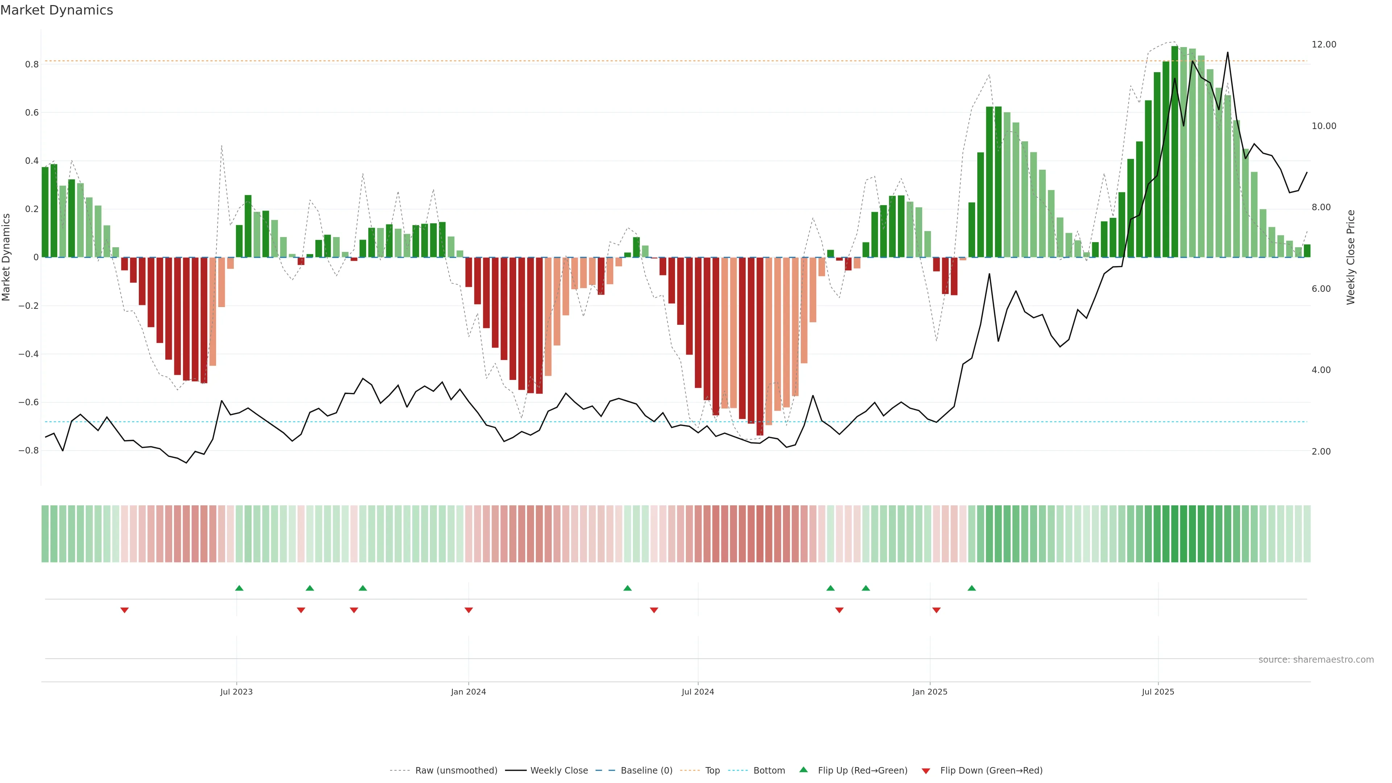The height and width of the screenshot is (783, 1392).
Task: Toggle the Baseline (0) legend entry
Action: pyautogui.click(x=646, y=770)
